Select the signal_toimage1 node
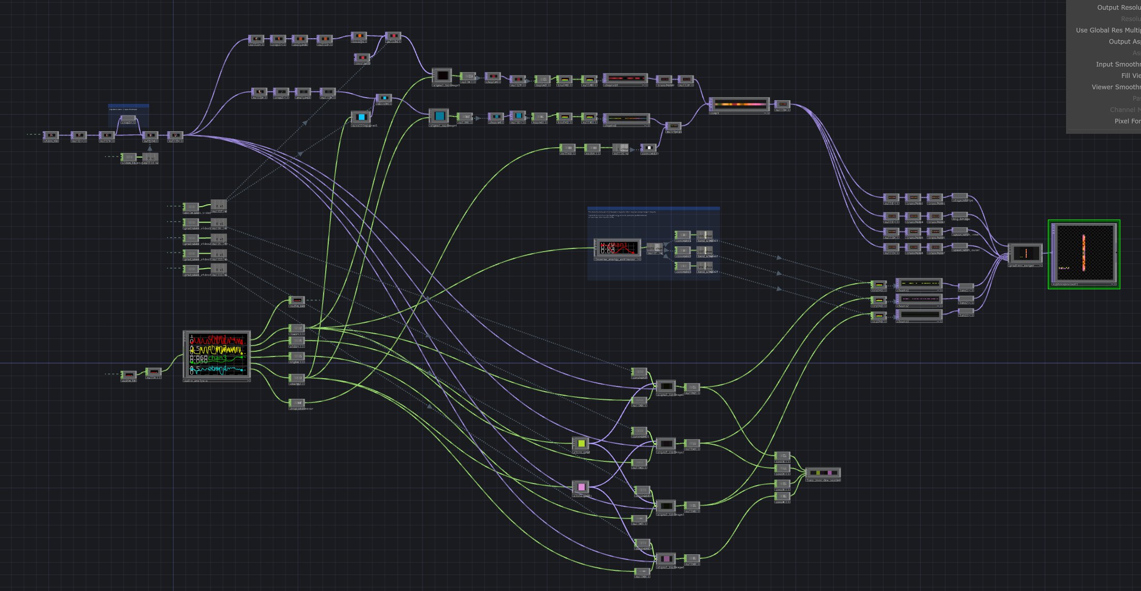1141x591 pixels. [665, 387]
